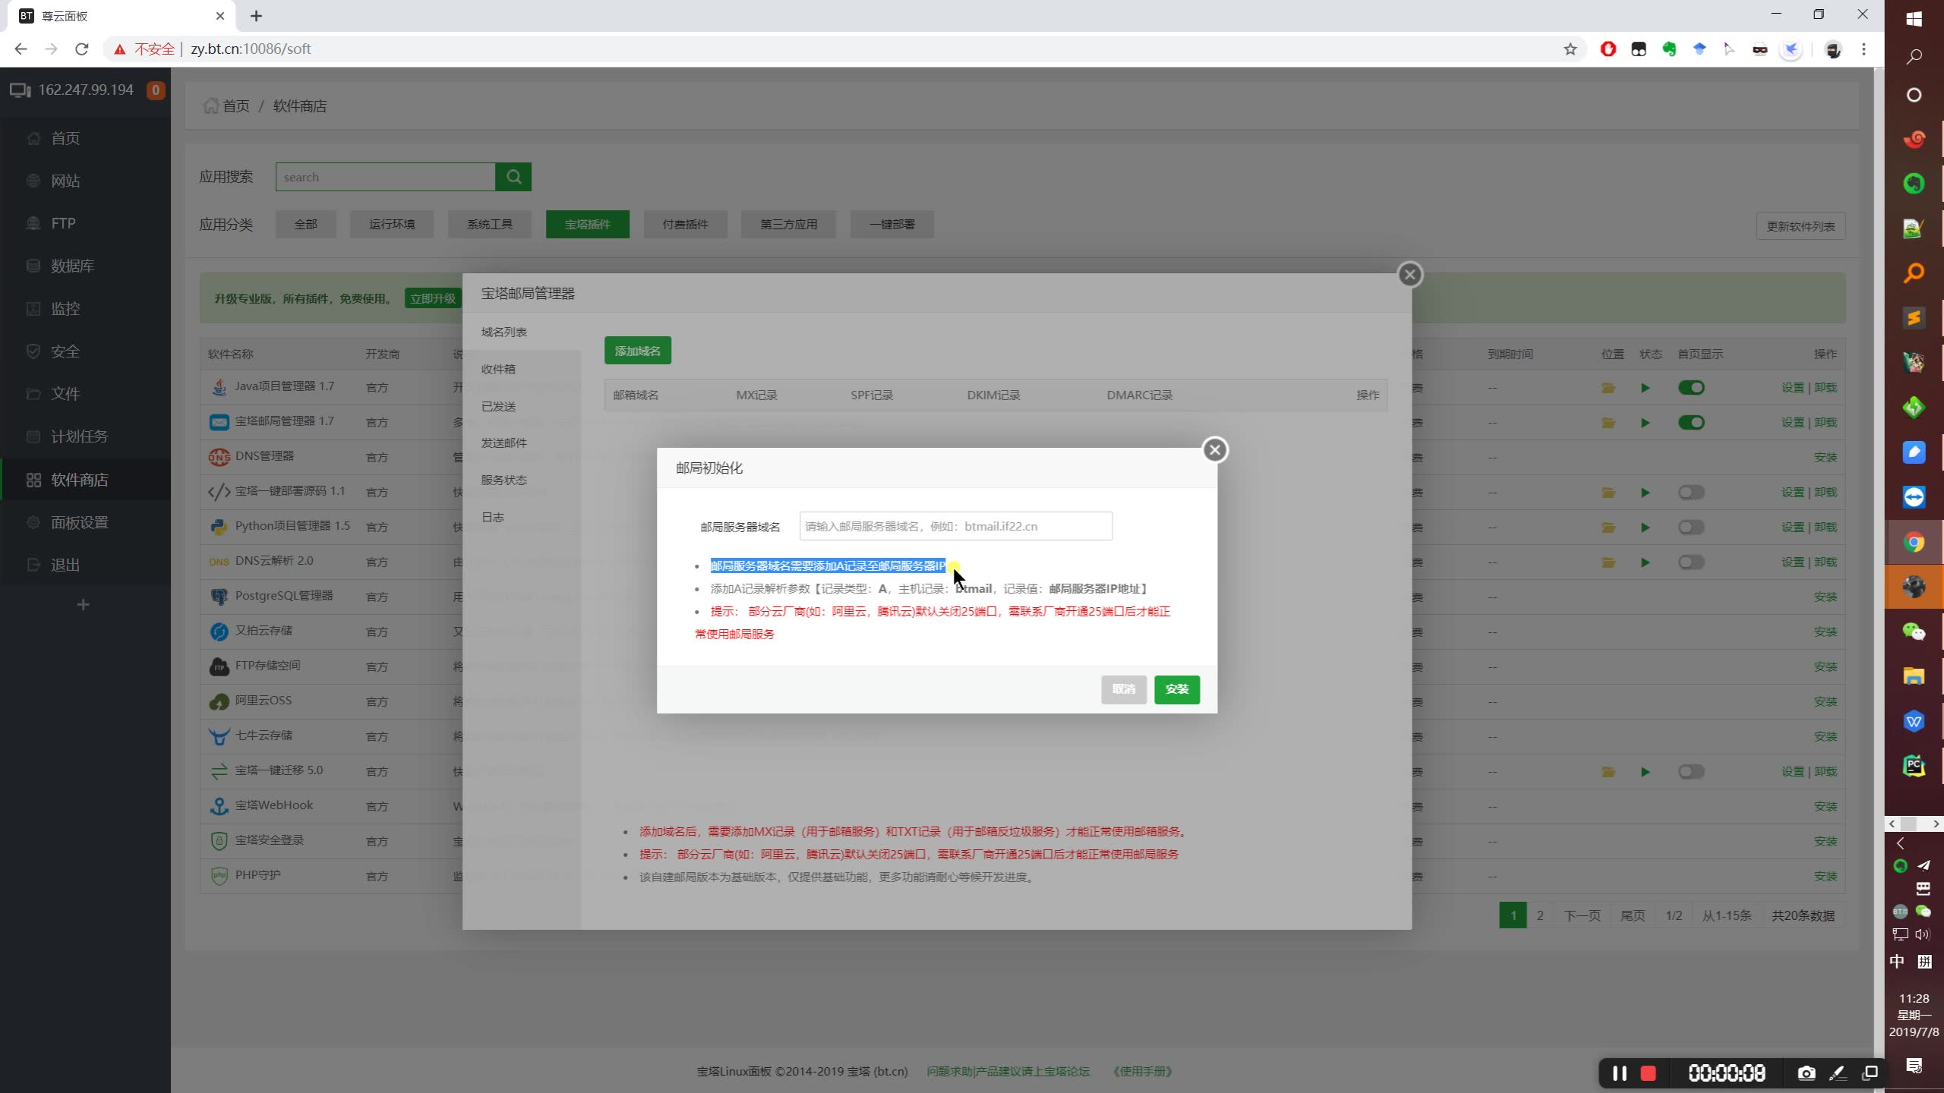Viewport: 1944px width, 1093px height.
Task: Open the 服务状态 tab in mail manager
Action: tap(503, 480)
